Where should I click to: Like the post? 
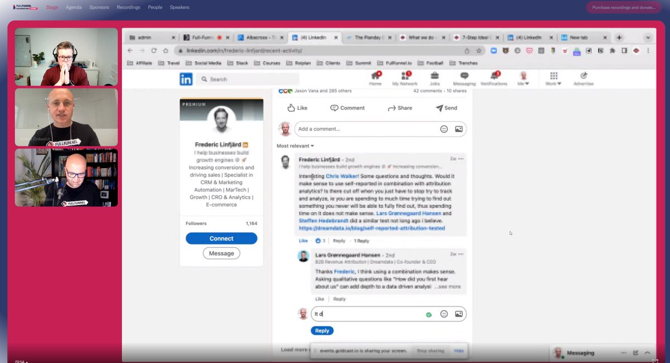coord(298,108)
